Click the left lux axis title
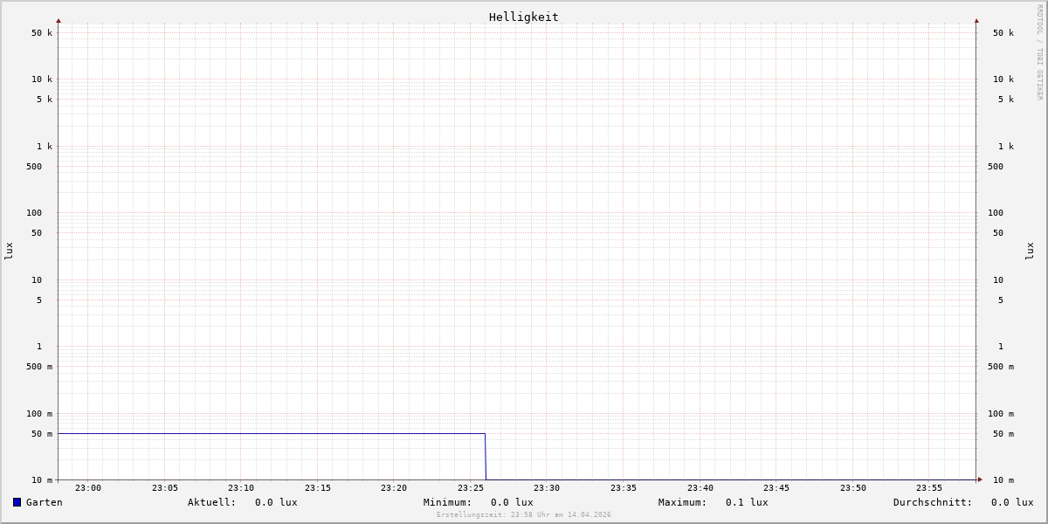 [x=9, y=251]
